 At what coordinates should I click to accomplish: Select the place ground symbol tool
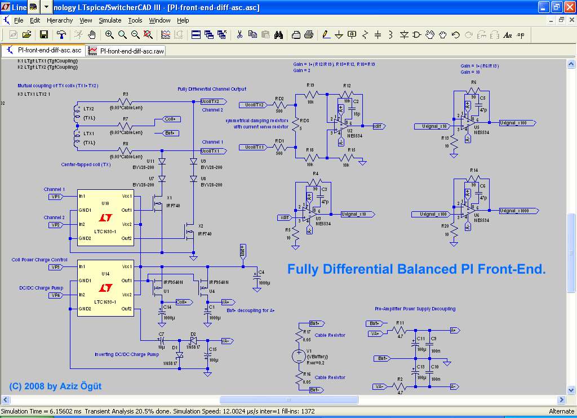pyautogui.click(x=339, y=35)
